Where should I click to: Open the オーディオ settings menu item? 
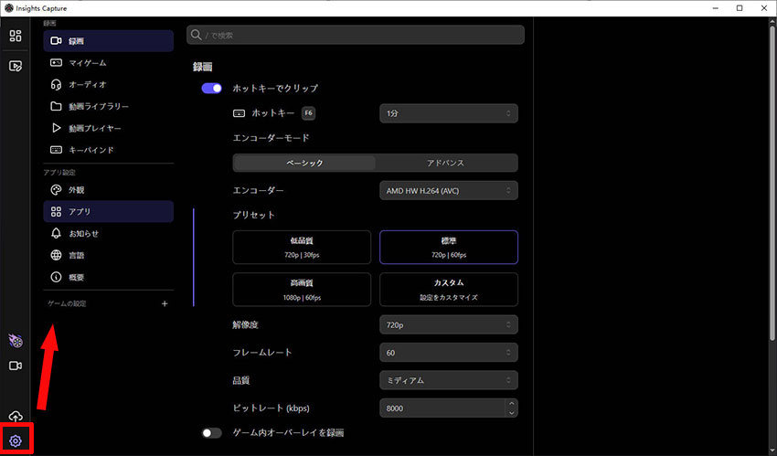pos(88,84)
